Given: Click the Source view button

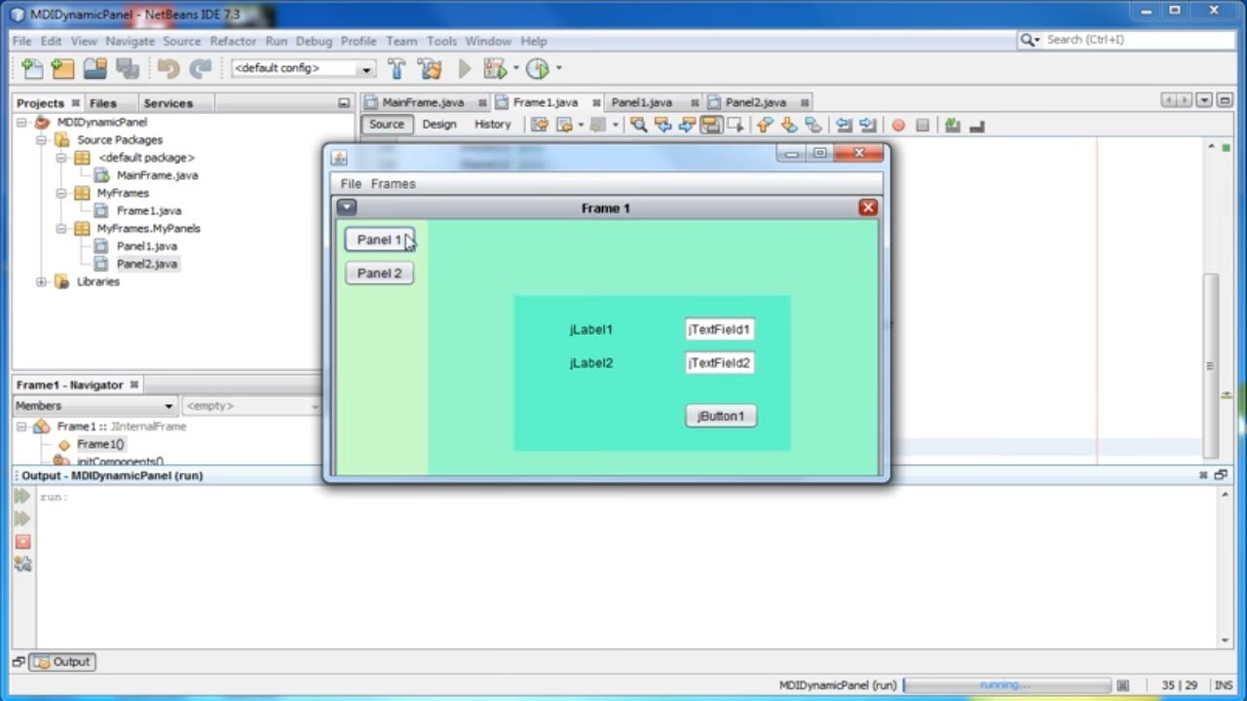Looking at the screenshot, I should pyautogui.click(x=387, y=125).
